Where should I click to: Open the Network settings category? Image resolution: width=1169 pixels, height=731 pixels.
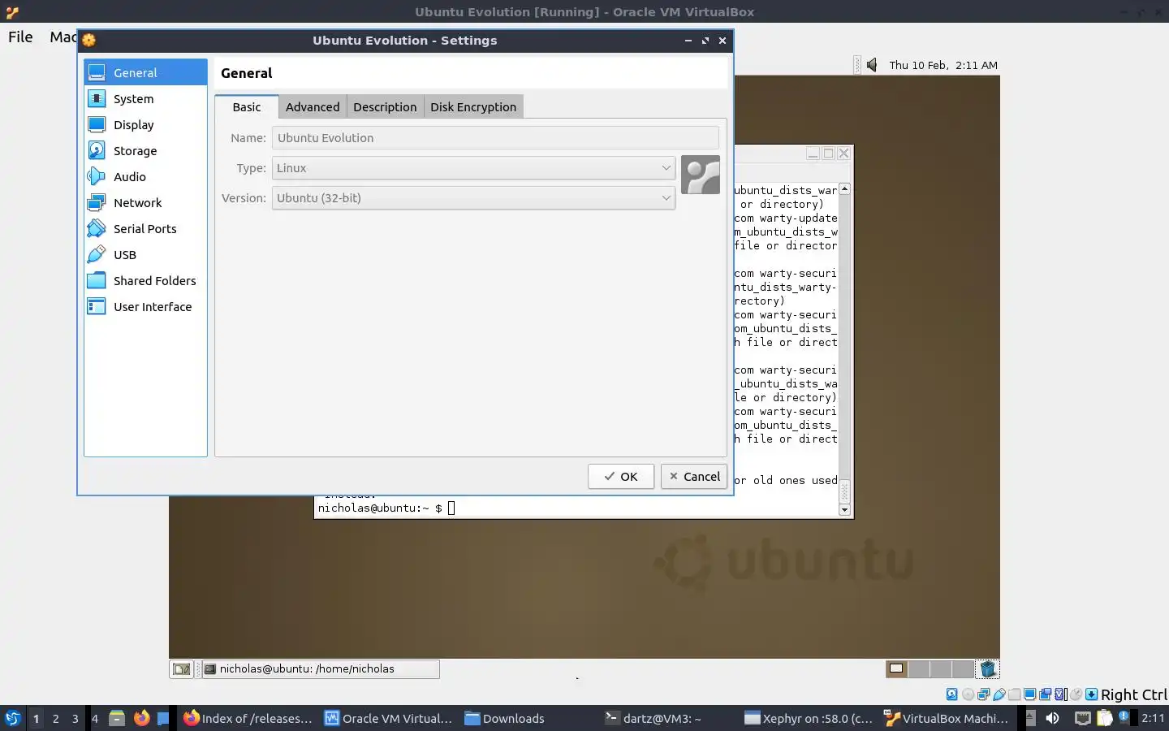pyautogui.click(x=145, y=202)
